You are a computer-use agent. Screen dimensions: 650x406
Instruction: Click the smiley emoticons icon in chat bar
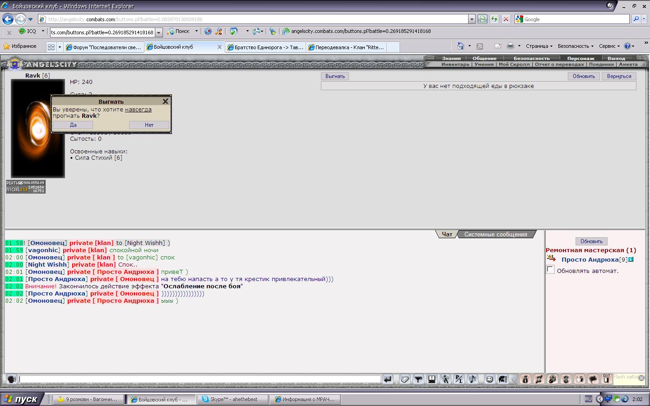coord(489,379)
